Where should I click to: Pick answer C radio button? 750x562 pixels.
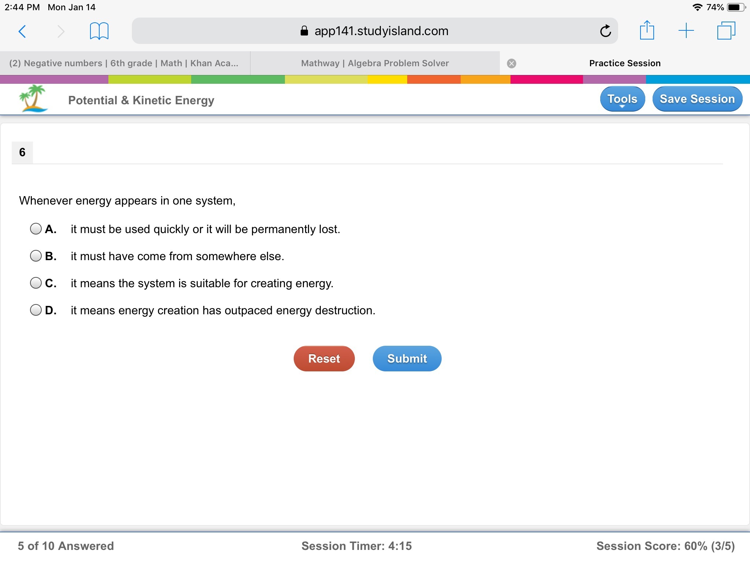(x=36, y=283)
